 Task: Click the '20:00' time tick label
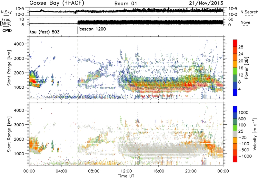tap(191, 171)
